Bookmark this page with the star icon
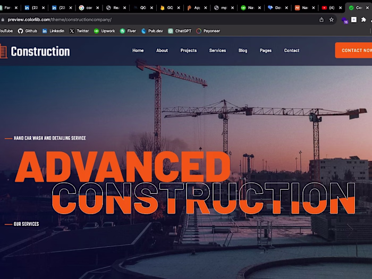Image resolution: width=372 pixels, height=279 pixels. (332, 20)
